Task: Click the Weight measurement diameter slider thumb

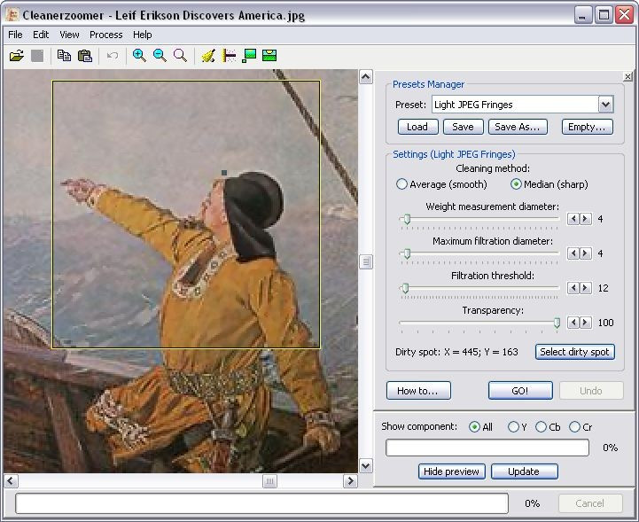Action: (407, 219)
